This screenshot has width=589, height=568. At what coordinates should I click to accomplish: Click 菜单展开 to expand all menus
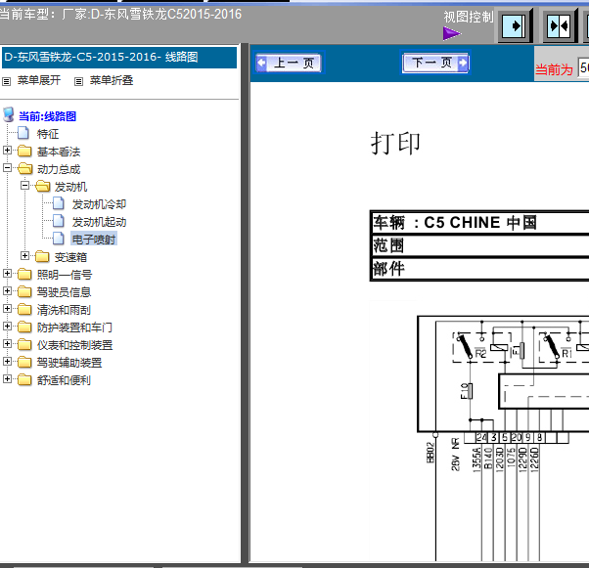tap(39, 80)
